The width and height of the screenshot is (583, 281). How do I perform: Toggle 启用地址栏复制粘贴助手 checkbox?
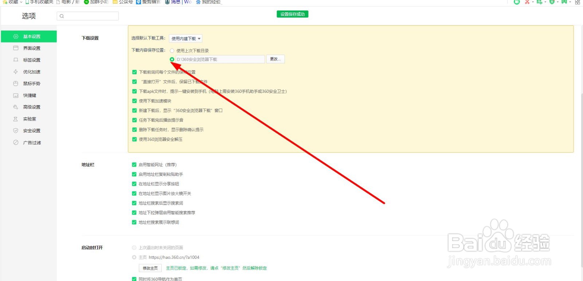134,174
